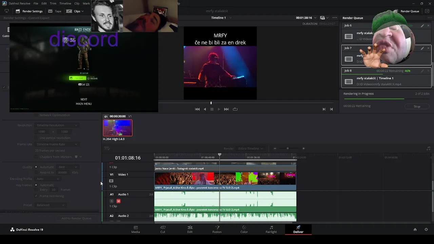Toggle the Render Queue panel button
The width and height of the screenshot is (434, 244).
point(406,11)
